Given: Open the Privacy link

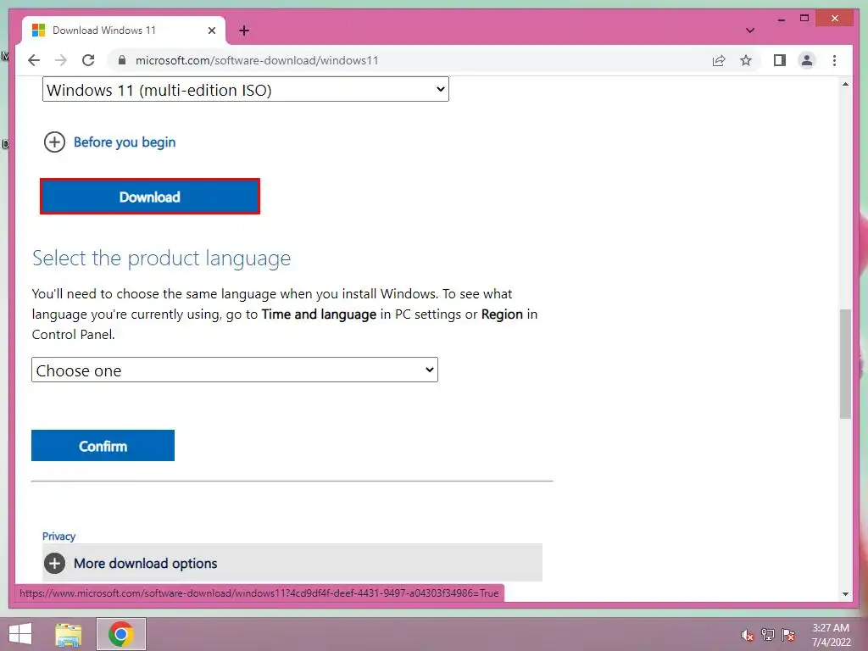Looking at the screenshot, I should [58, 536].
